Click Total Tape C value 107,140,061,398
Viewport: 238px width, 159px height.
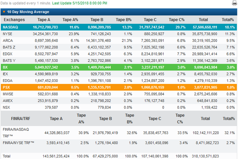(155, 156)
